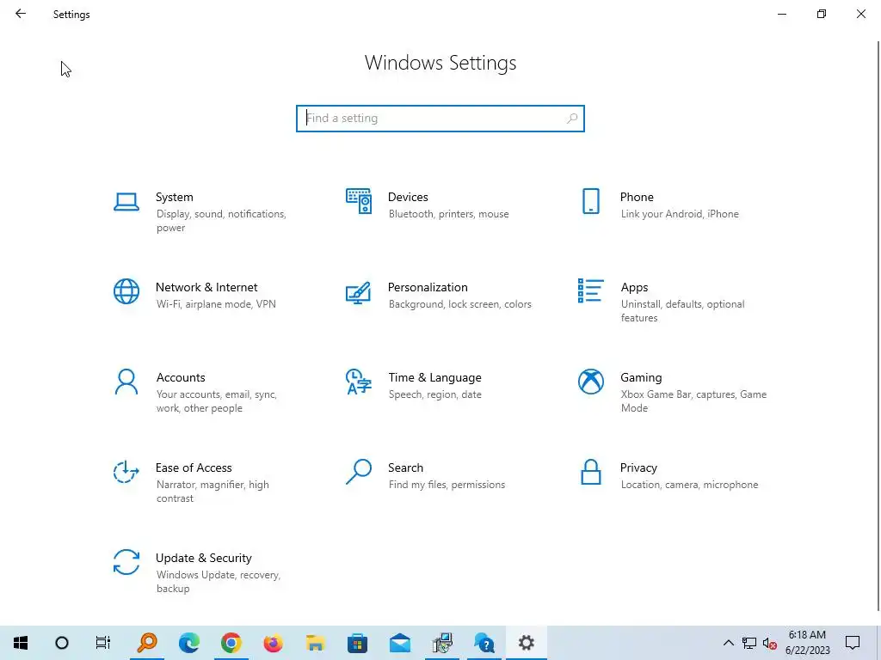This screenshot has width=881, height=660.
Task: Open the Network & Internet globe icon
Action: (x=126, y=291)
